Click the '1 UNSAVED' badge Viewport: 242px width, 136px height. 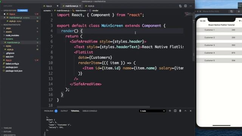tap(23, 11)
